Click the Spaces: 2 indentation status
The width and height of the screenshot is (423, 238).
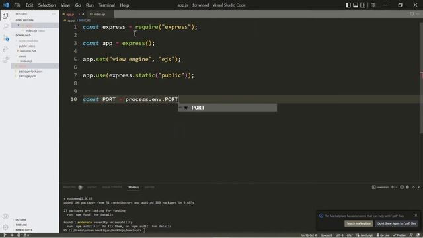pyautogui.click(x=327, y=235)
